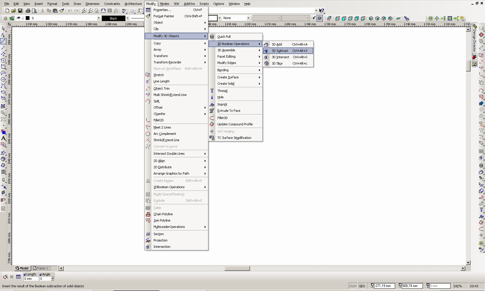Viewport: 485px width, 291px height.
Task: Click the Print icon in toolbar
Action: 28,11
